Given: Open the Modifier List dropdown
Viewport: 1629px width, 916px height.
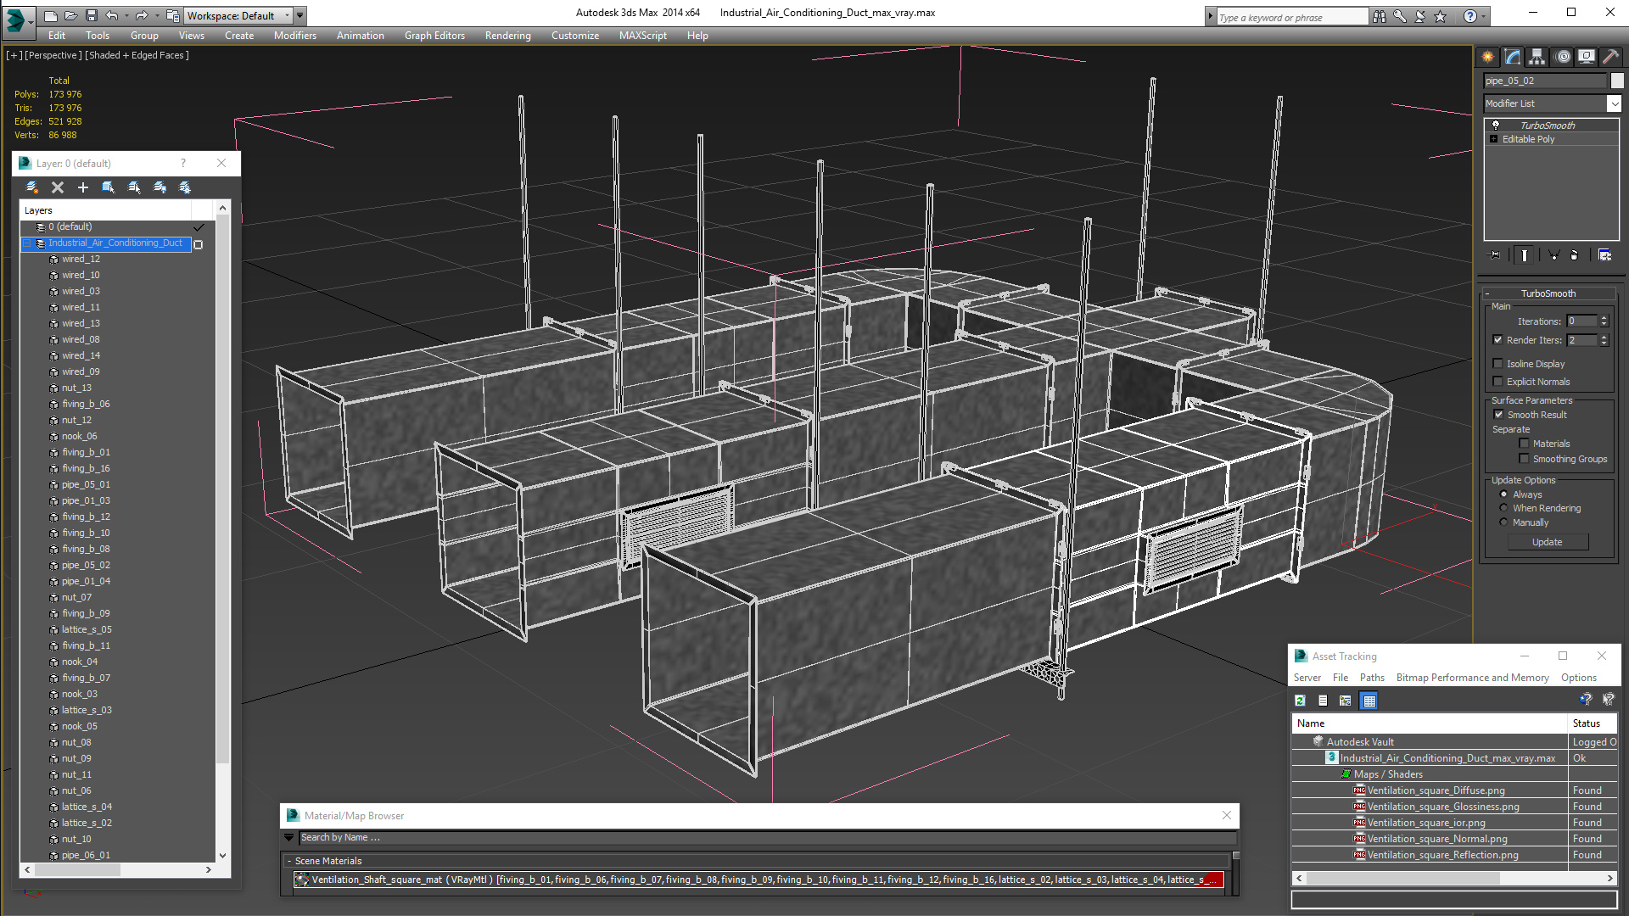Looking at the screenshot, I should click(x=1614, y=103).
